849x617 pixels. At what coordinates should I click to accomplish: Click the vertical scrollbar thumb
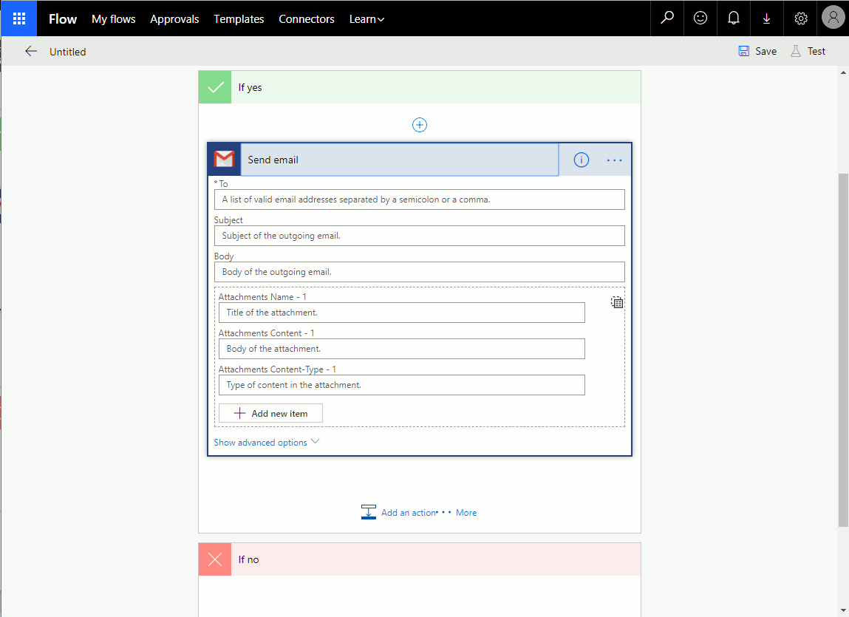click(843, 350)
